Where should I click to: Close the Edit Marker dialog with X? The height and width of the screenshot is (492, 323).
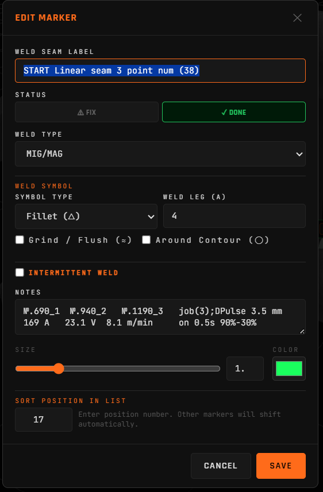(297, 18)
